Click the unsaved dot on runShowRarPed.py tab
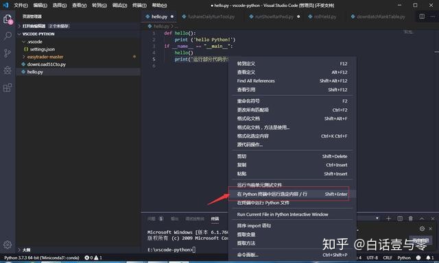This screenshot has height=263, width=439. tap(298, 16)
